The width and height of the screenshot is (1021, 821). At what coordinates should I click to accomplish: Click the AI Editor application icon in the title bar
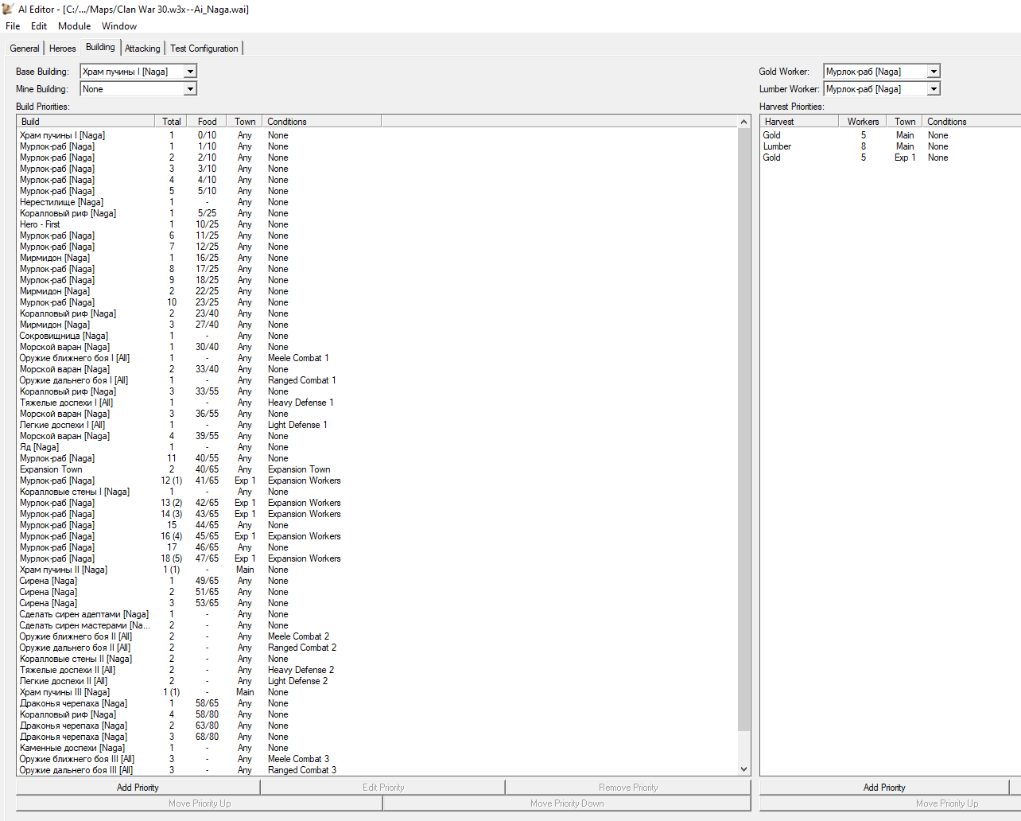pyautogui.click(x=8, y=9)
